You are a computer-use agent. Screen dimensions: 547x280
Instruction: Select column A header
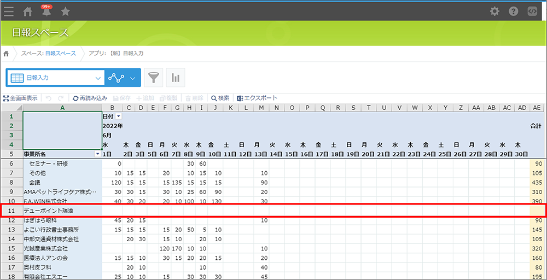point(62,108)
